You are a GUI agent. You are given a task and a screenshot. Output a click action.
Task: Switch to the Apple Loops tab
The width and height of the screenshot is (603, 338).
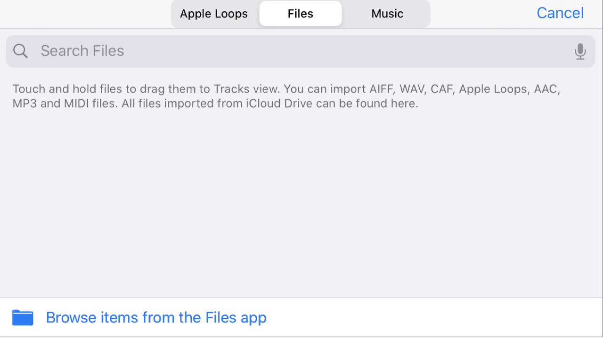point(214,14)
